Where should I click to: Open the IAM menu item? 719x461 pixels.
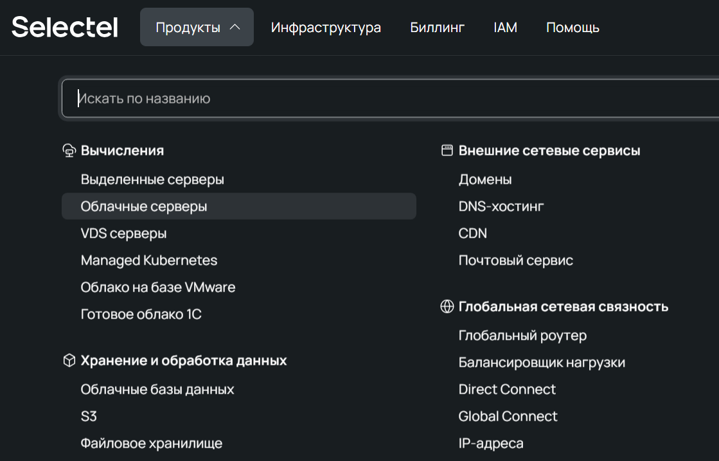point(505,28)
